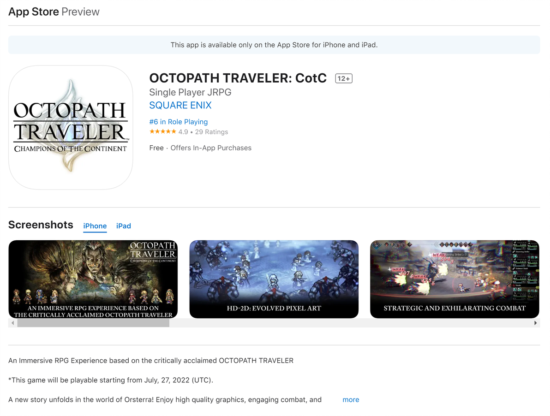Click the scroll-right arrow of screenshots scrollbar
The height and width of the screenshot is (416, 550).
tap(536, 323)
